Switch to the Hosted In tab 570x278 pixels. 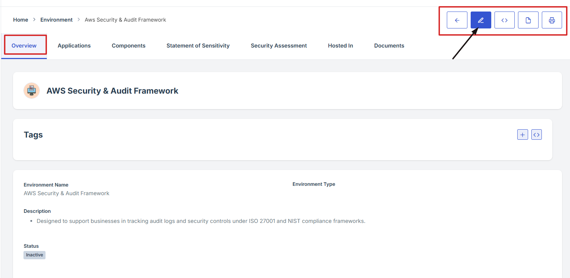pos(340,46)
